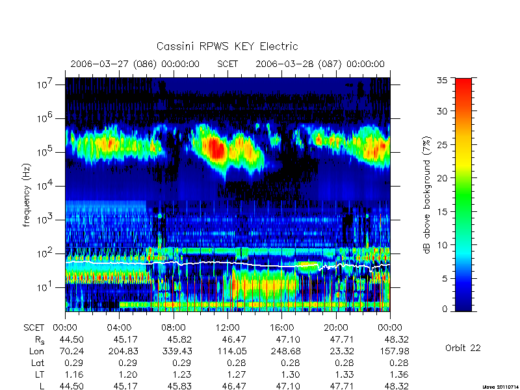Image resolution: width=520 pixels, height=390 pixels.
Task: Click the time tick label '20:00'
Action: tap(336, 328)
